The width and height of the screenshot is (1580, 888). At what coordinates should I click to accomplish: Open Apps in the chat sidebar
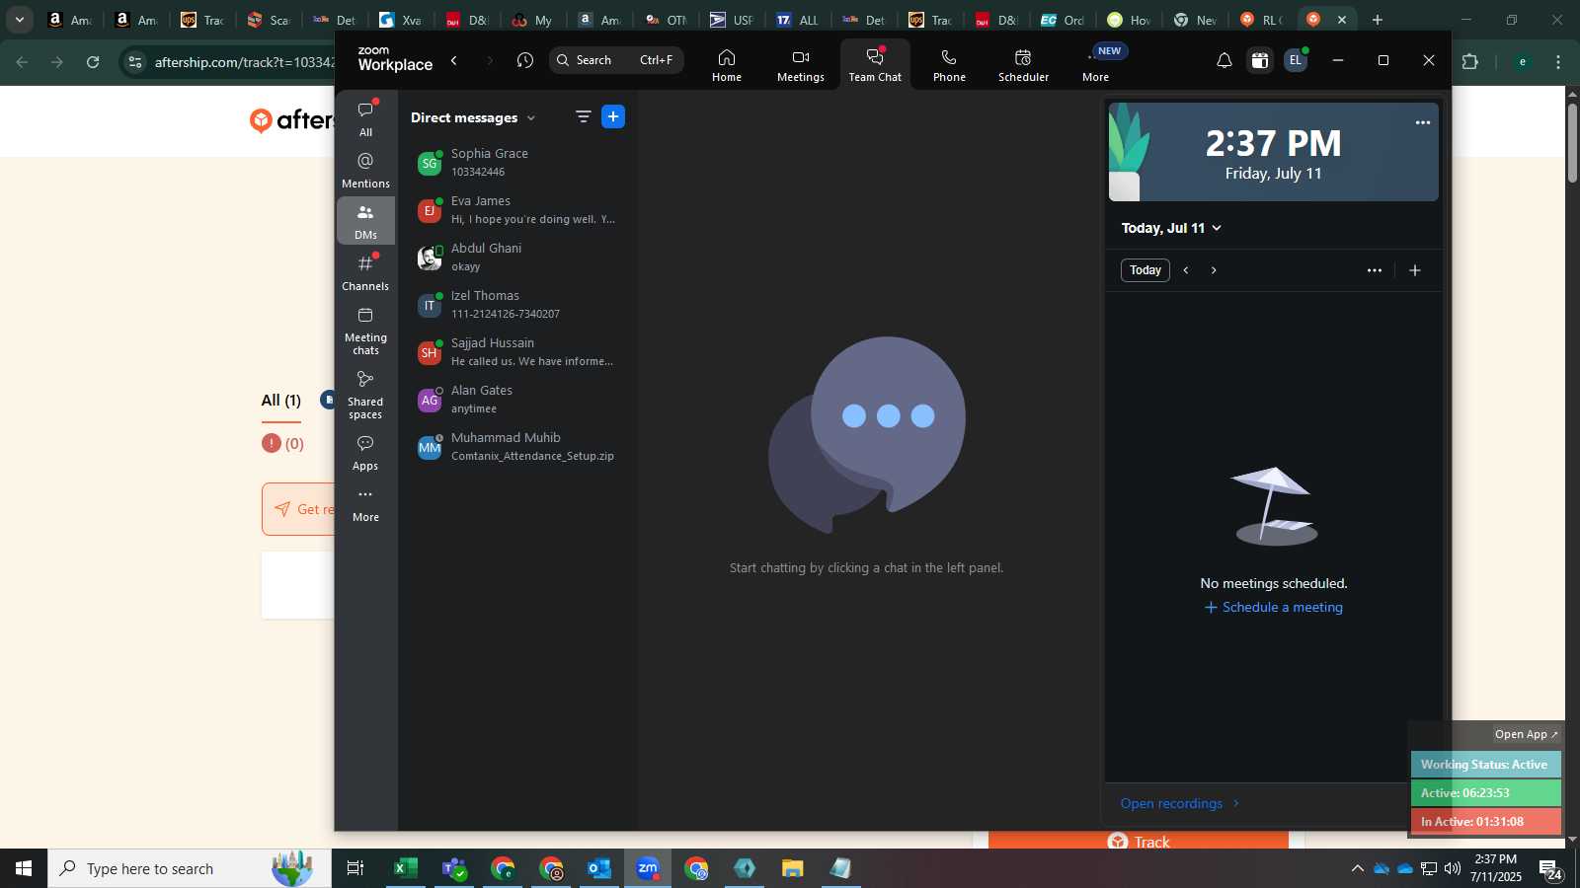click(x=365, y=452)
